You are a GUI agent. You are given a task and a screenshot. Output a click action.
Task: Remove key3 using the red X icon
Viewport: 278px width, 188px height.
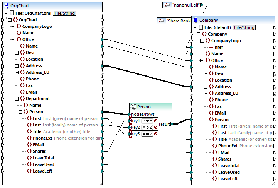point(156,134)
